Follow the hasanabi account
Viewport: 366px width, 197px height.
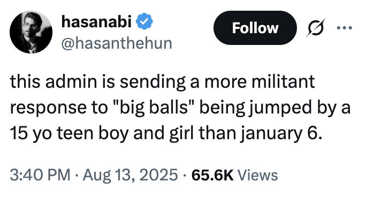(255, 28)
